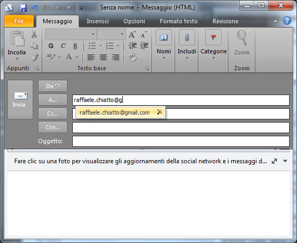
Task: Expand the social network people pane chevron
Action: coord(285,161)
